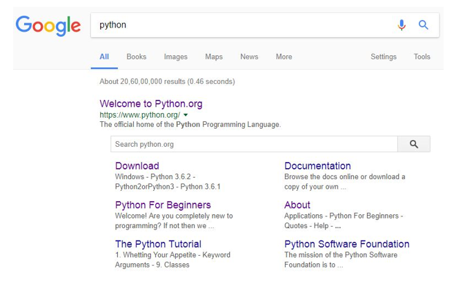Click the Search python.org input field
The image size is (465, 297).
point(254,144)
